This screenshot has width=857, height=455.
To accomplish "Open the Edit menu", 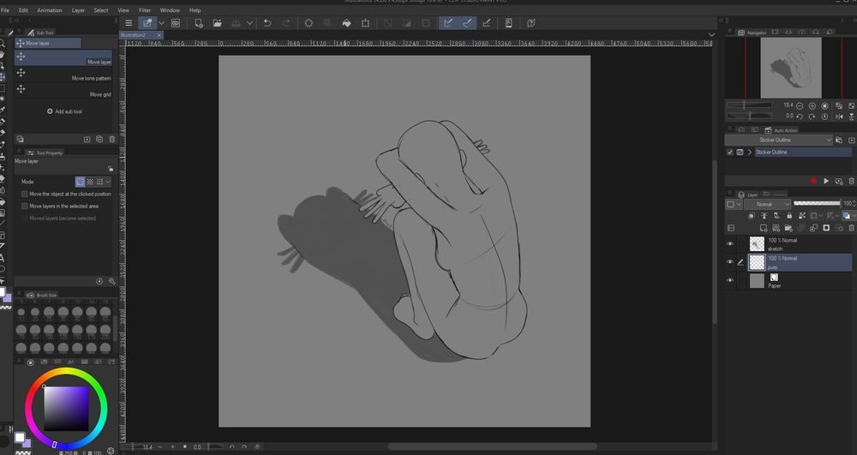I will [23, 9].
